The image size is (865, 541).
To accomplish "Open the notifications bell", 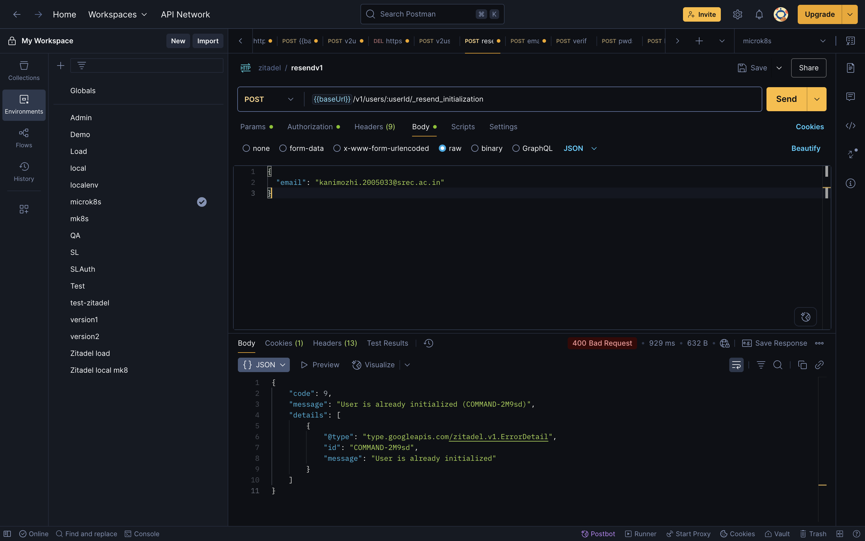I will pos(759,14).
